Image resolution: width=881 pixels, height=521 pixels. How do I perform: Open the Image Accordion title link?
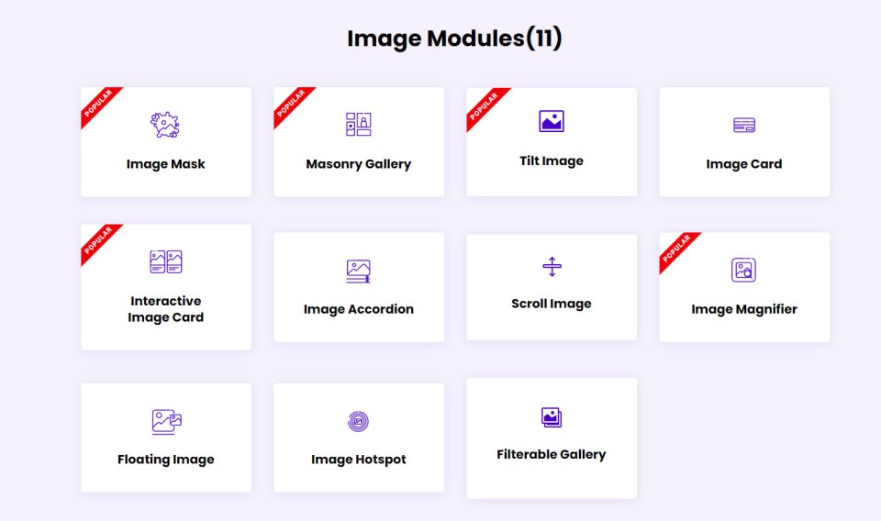click(x=359, y=309)
